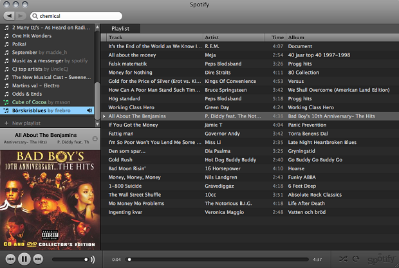Screen dimensions: 399x268
Task: Seek using the track progress slider
Action: click(x=217, y=260)
